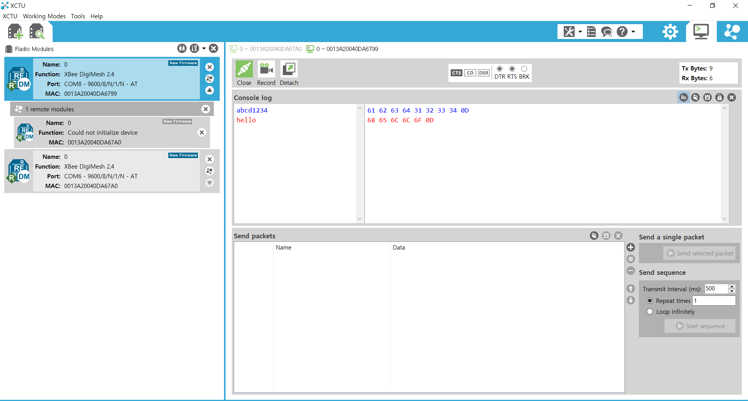The height and width of the screenshot is (401, 748).
Task: Move selected packet down
Action: point(631,300)
